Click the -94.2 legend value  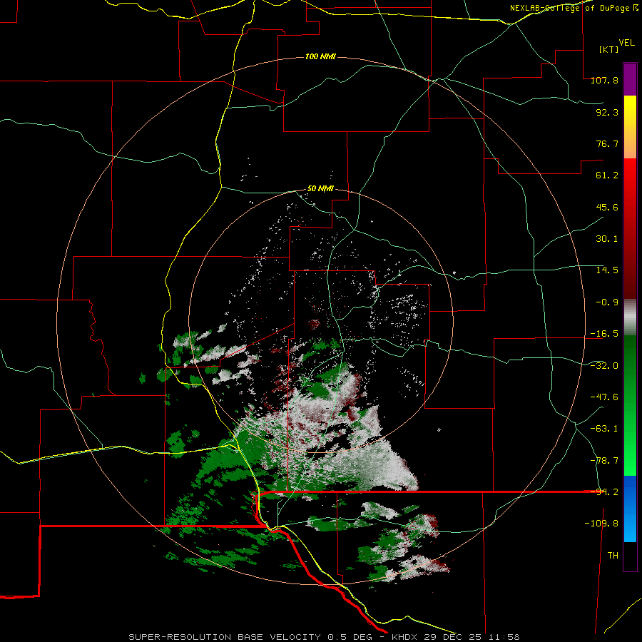604,492
